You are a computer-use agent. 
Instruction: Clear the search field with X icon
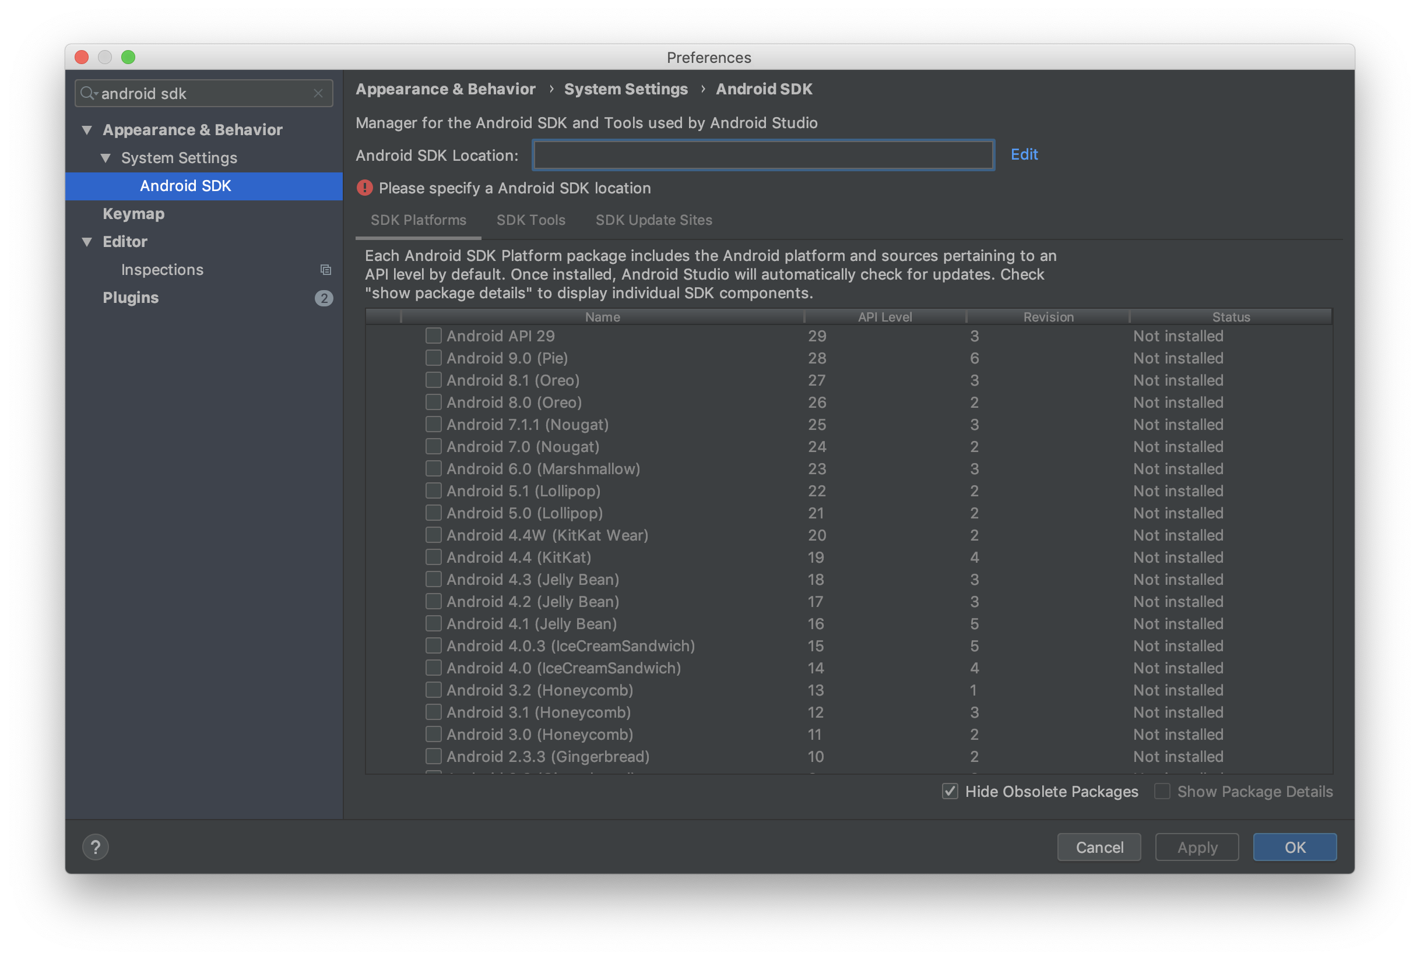[318, 93]
